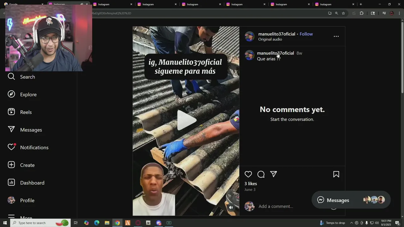Viewport: 404px width, 227px height.
Task: Expand the system tray hidden icons chevron
Action: coord(351,223)
